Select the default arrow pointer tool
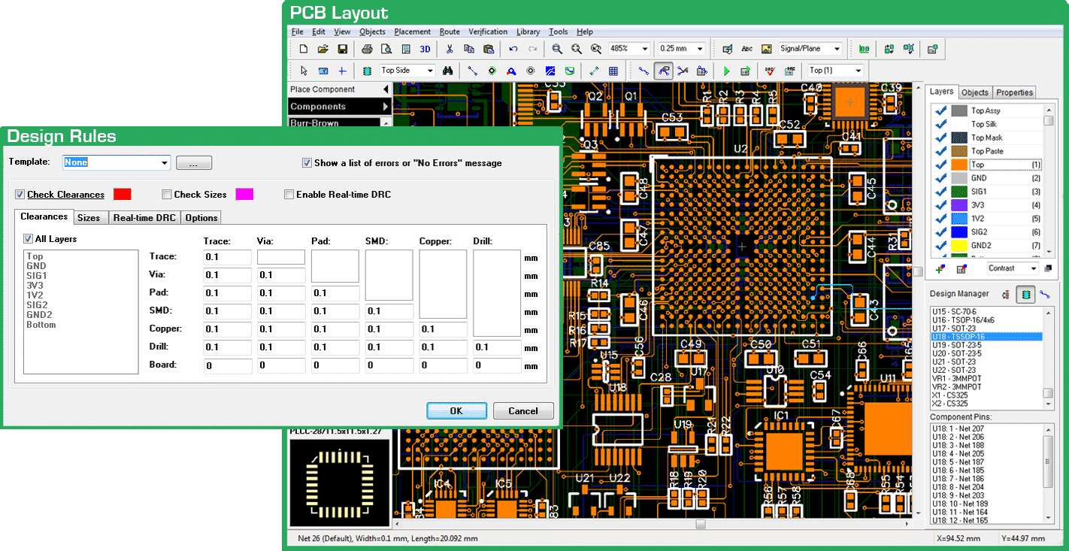Image resolution: width=1069 pixels, height=551 pixels. point(304,71)
